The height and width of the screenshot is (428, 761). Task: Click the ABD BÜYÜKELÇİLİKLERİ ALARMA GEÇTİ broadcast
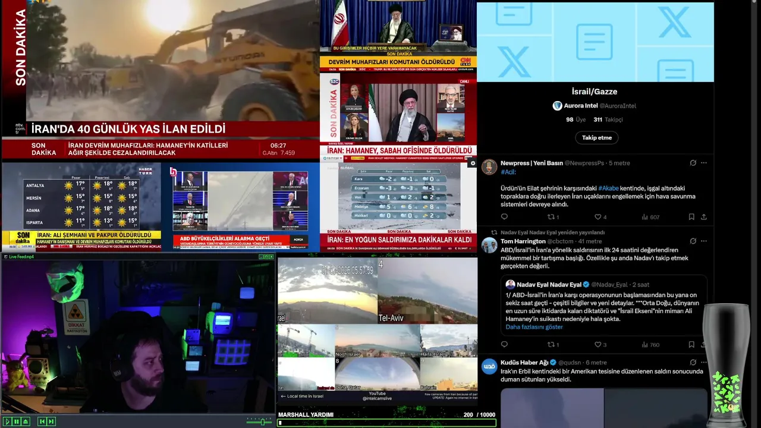240,206
